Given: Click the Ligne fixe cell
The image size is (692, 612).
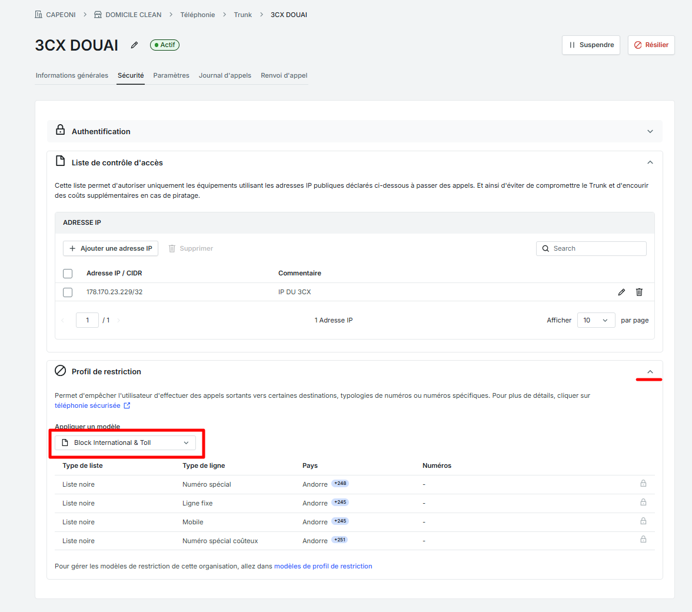Looking at the screenshot, I should [x=197, y=504].
